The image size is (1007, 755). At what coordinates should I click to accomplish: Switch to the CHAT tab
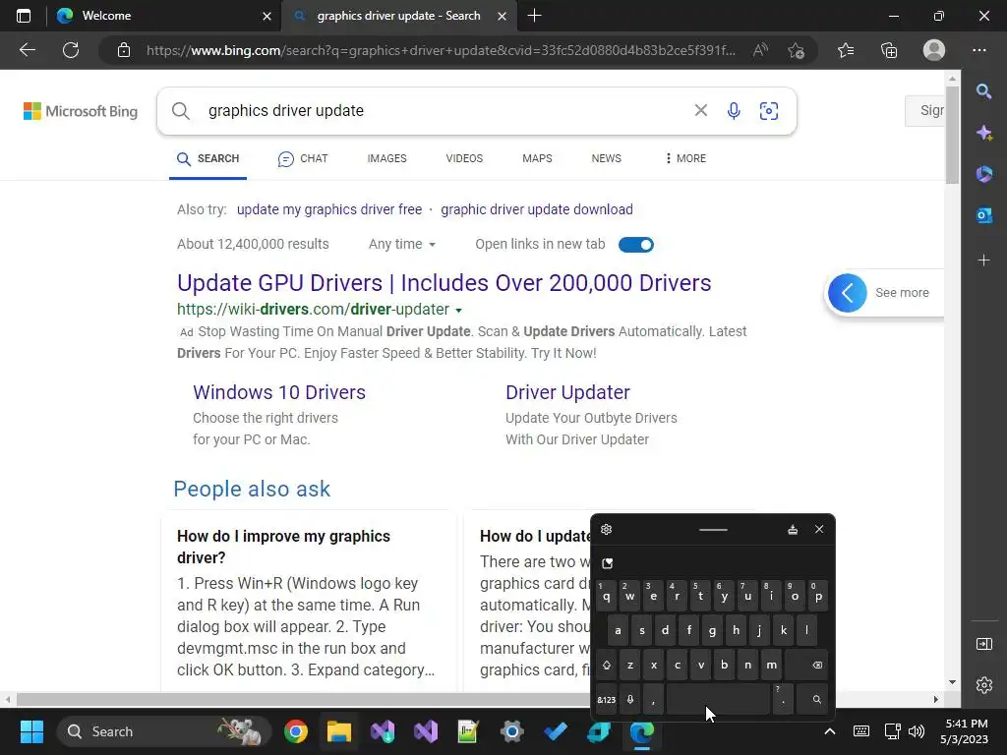pos(303,158)
